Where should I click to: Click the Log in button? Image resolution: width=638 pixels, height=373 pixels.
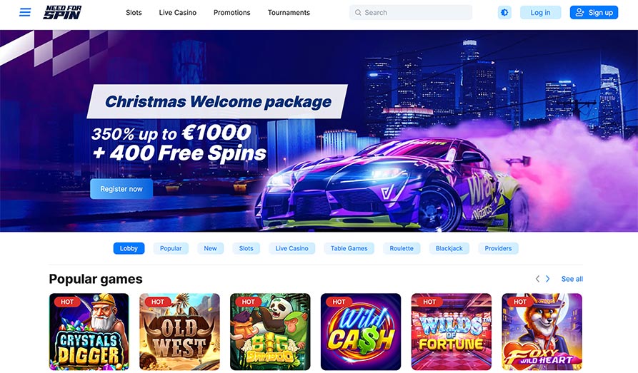click(x=540, y=13)
